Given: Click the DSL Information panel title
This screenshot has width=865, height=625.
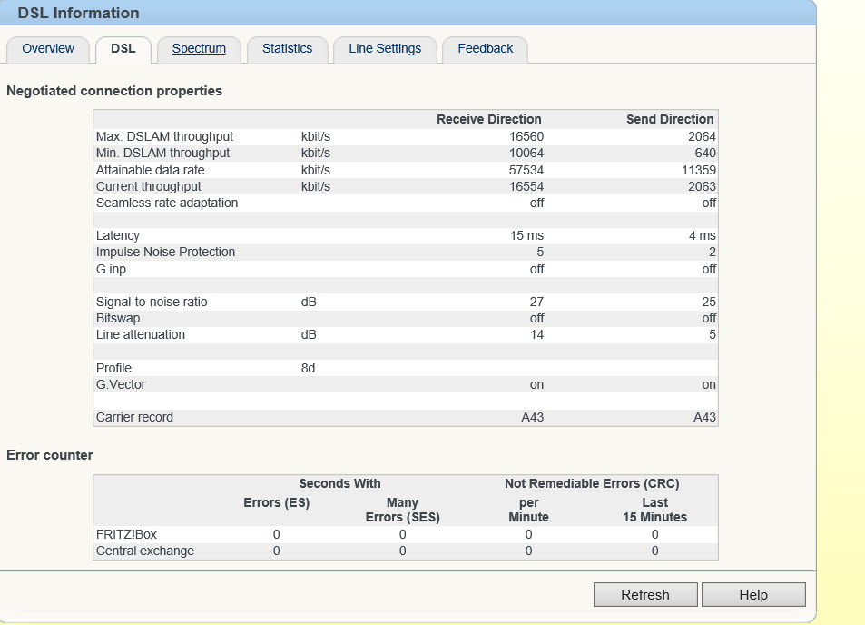Looking at the screenshot, I should [78, 13].
